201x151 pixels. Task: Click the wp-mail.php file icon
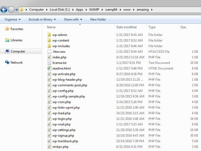tap(49, 124)
